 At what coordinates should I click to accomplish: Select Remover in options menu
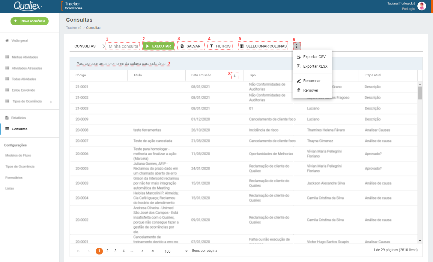pyautogui.click(x=312, y=90)
